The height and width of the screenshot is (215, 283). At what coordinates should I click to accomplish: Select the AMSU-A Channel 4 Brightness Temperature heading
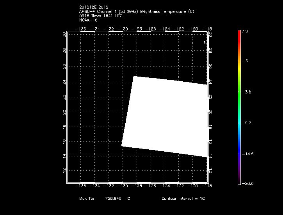tap(136, 11)
